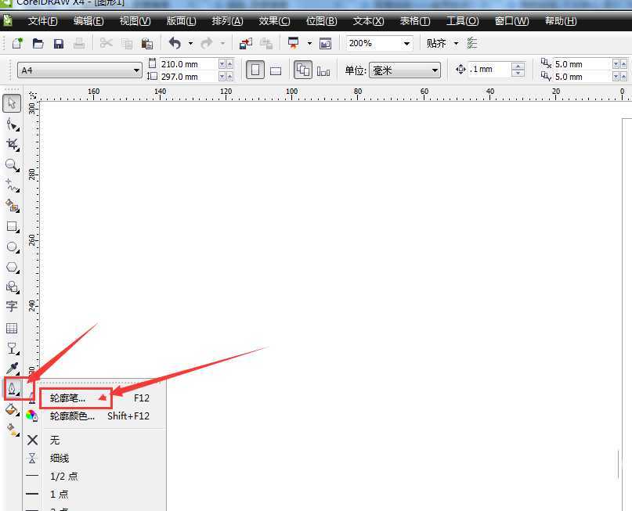Open the 200% zoom level dropdown
This screenshot has width=632, height=511.
[406, 44]
